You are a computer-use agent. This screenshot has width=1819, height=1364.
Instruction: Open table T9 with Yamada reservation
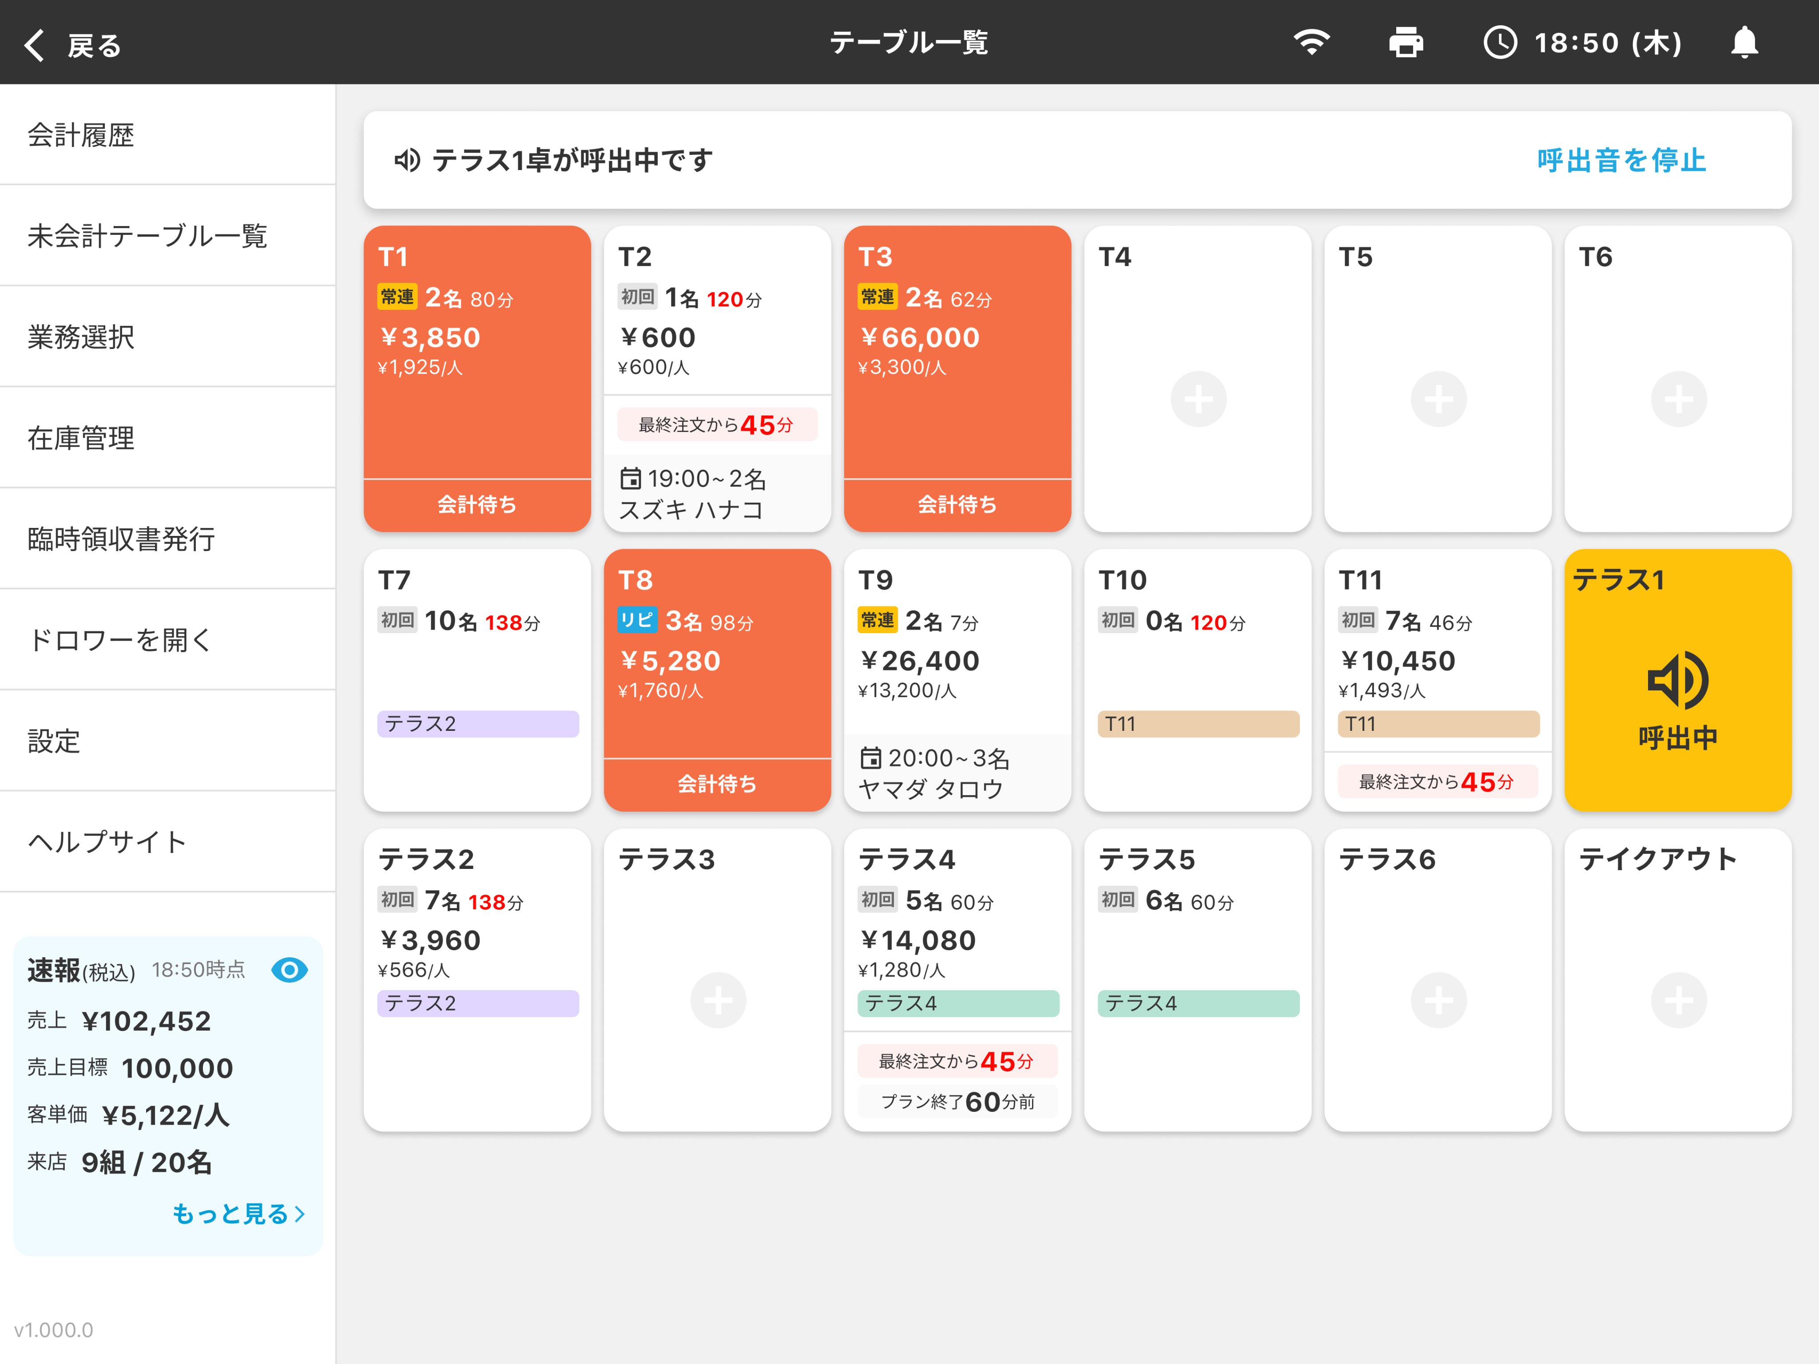click(x=957, y=680)
